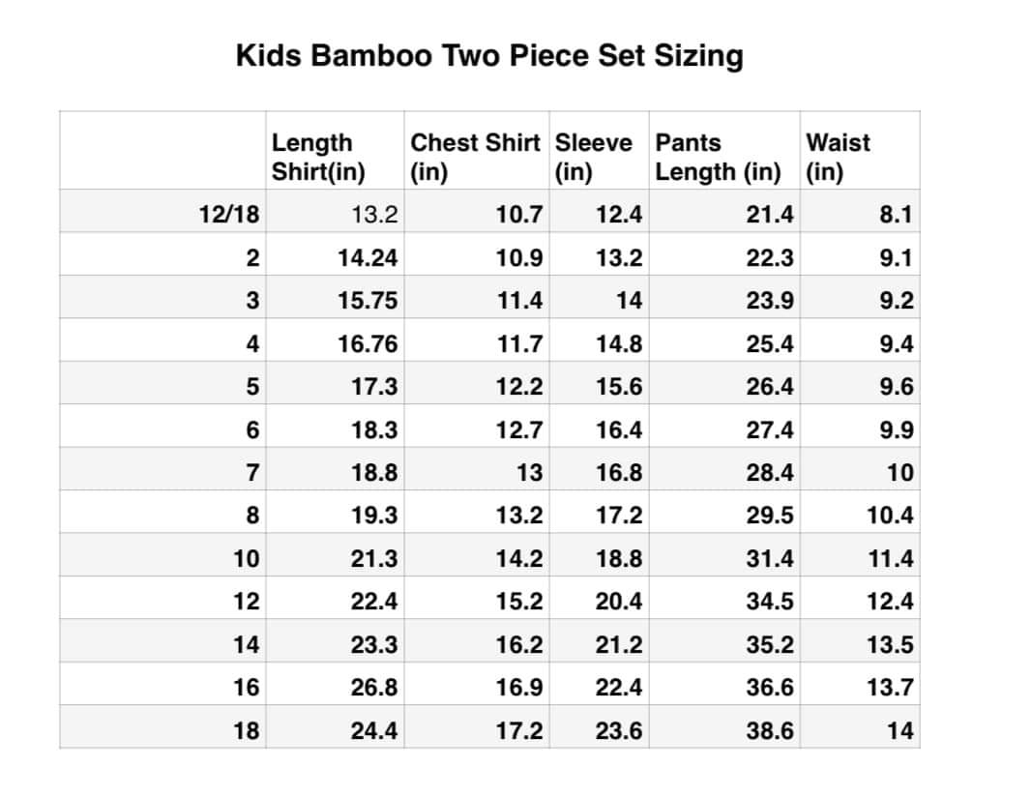Select the Sleeve (in) column header

pos(593,158)
